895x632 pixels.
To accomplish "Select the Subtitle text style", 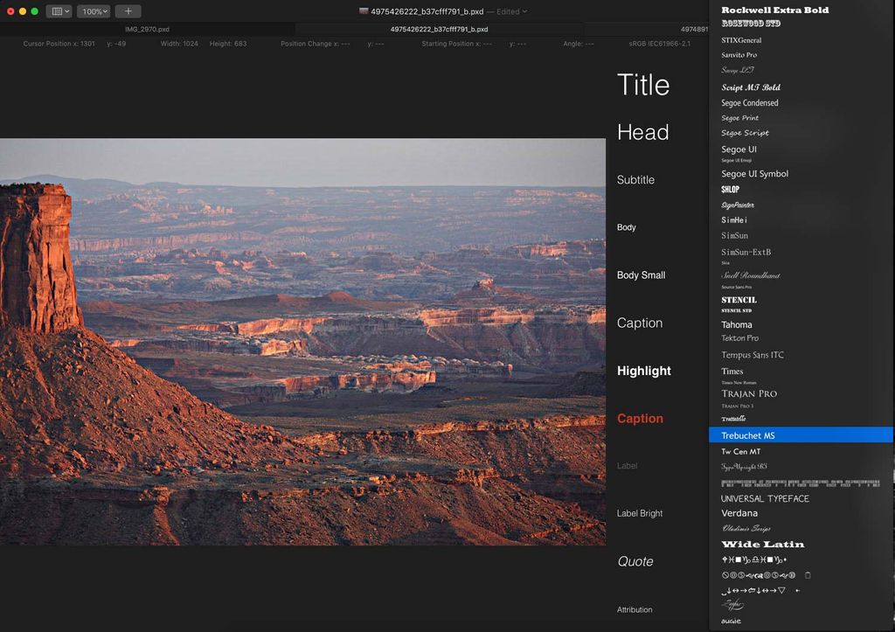I will click(635, 179).
